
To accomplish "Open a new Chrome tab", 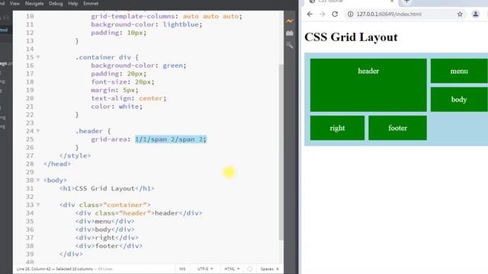I will click(x=406, y=2).
